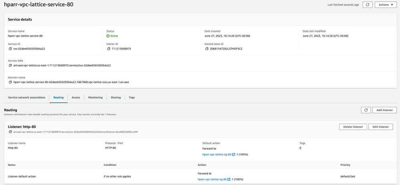Copy the Hosted zone ID
400x185 pixels.
pos(207,49)
